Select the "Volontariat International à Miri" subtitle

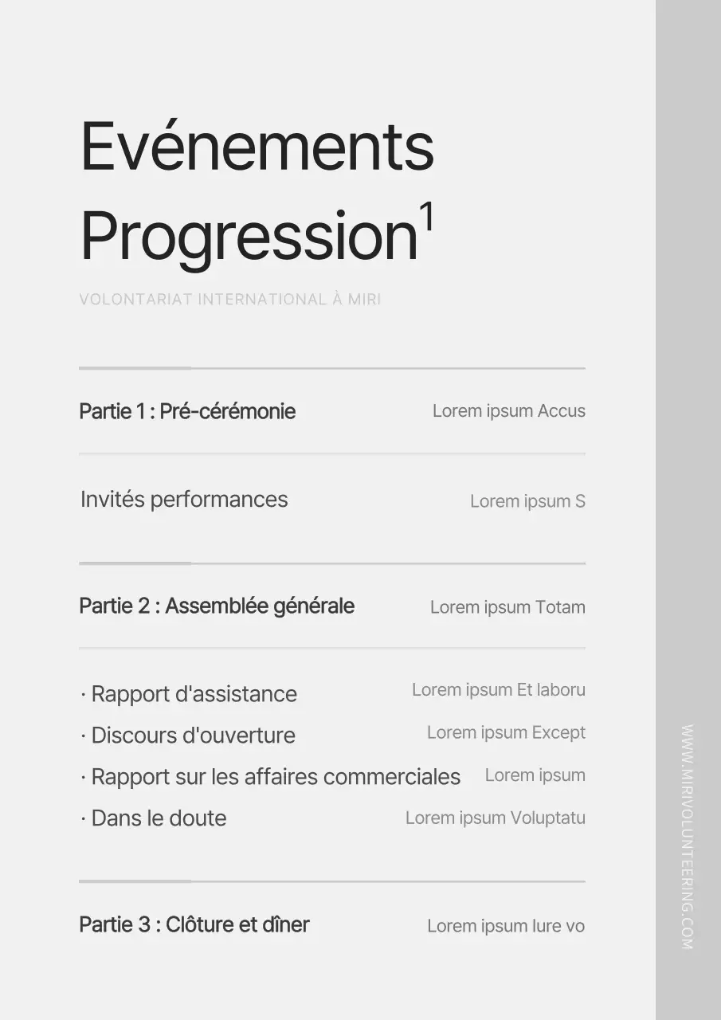(229, 300)
